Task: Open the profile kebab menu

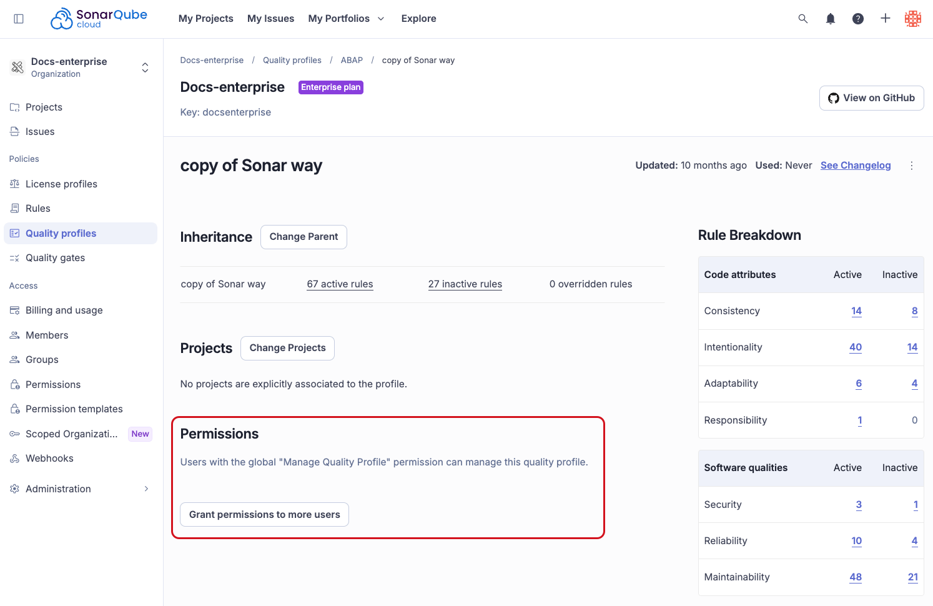Action: (x=912, y=166)
